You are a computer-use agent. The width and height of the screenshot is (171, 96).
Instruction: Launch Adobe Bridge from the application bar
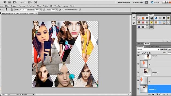pos(5,2)
